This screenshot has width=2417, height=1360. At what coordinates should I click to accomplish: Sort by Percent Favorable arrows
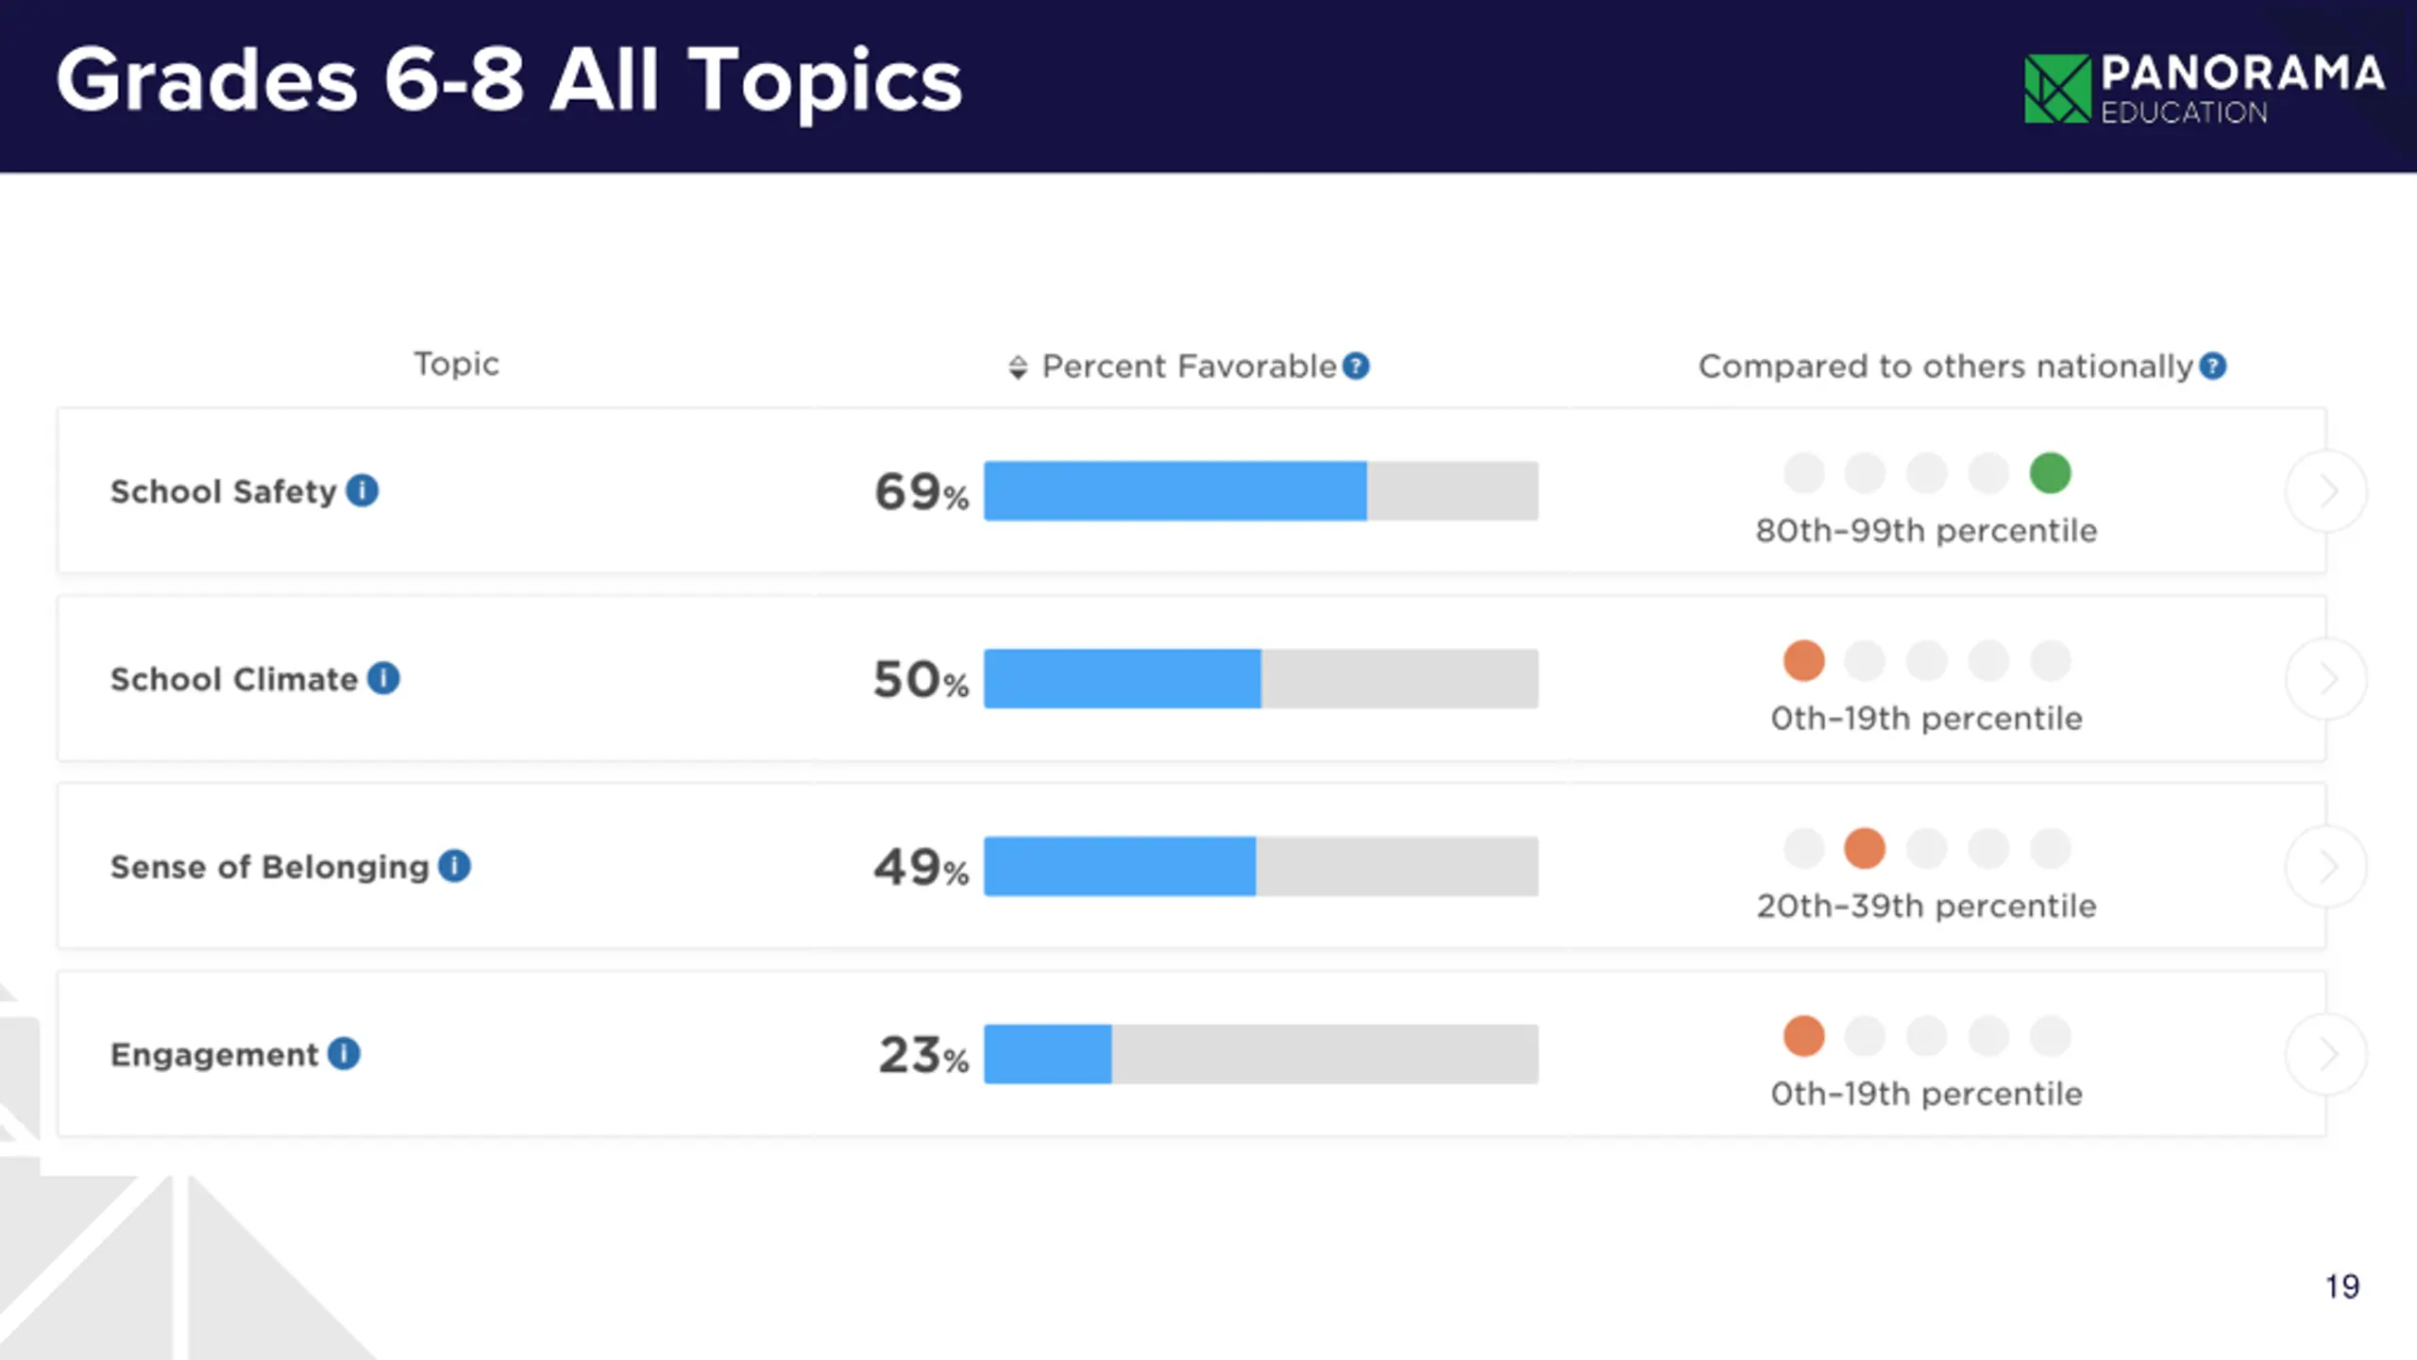pyautogui.click(x=1017, y=366)
